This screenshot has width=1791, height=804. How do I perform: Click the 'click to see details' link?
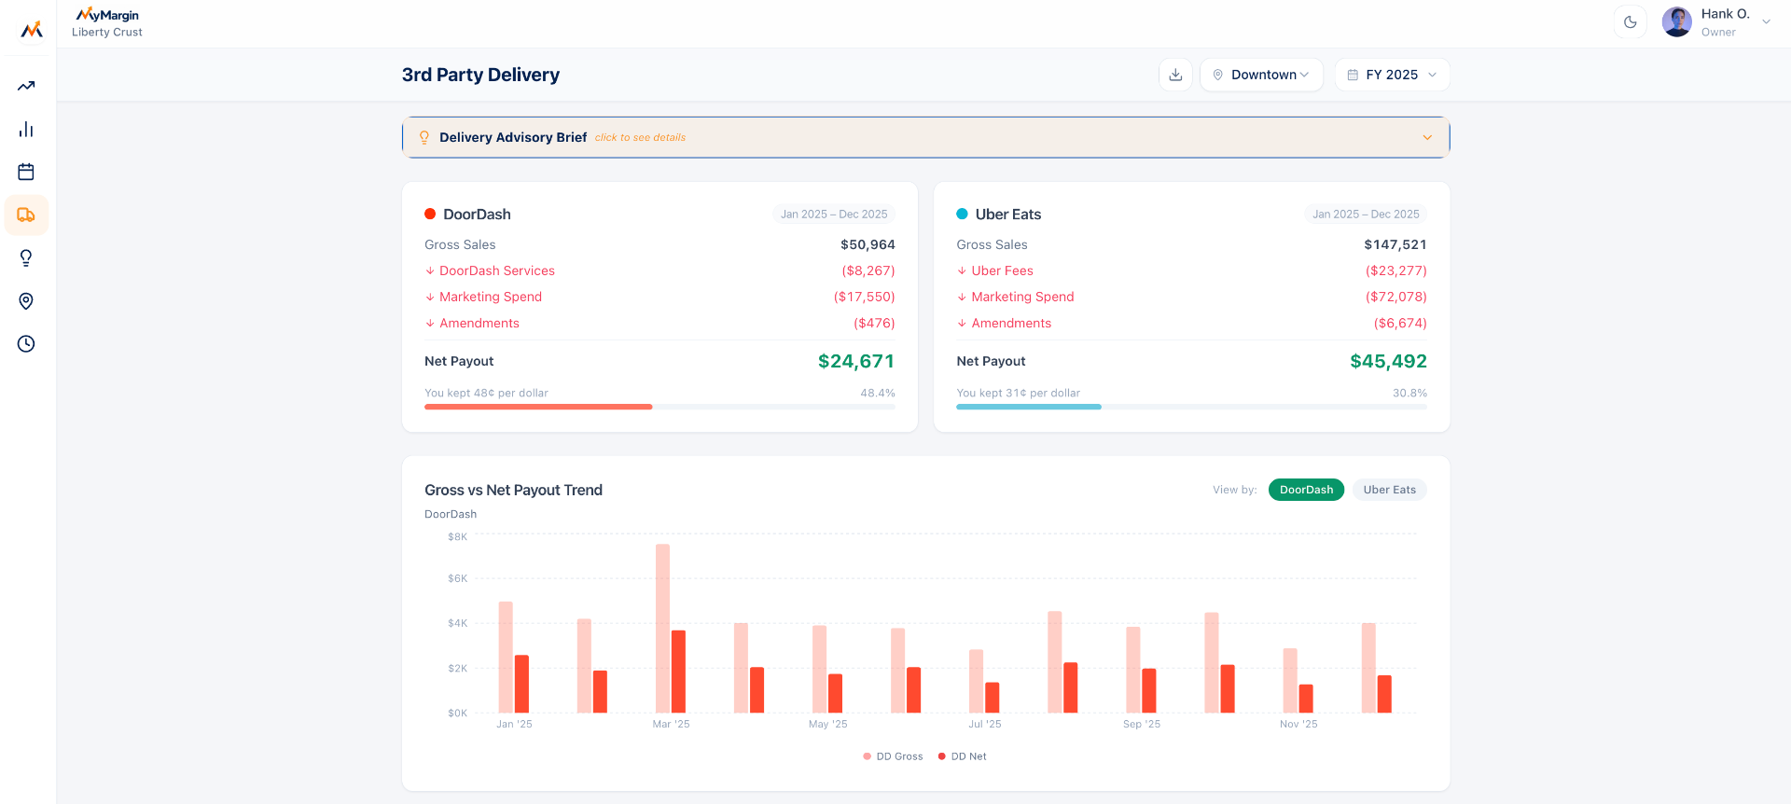click(640, 137)
